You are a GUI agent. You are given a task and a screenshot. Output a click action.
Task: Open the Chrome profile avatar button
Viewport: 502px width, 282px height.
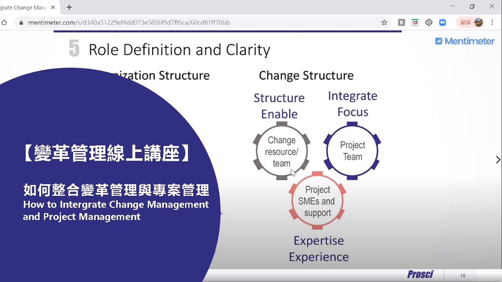coord(478,22)
